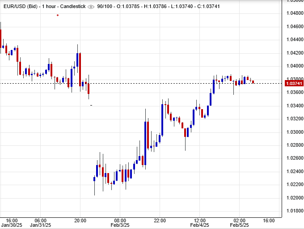Click the red dot marker near the top

tap(58, 15)
